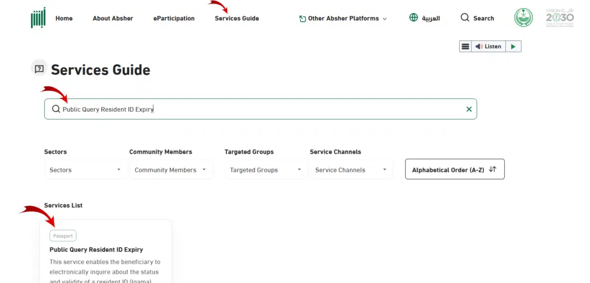Click the Absher logo icon
The width and height of the screenshot is (590, 283).
(x=38, y=18)
